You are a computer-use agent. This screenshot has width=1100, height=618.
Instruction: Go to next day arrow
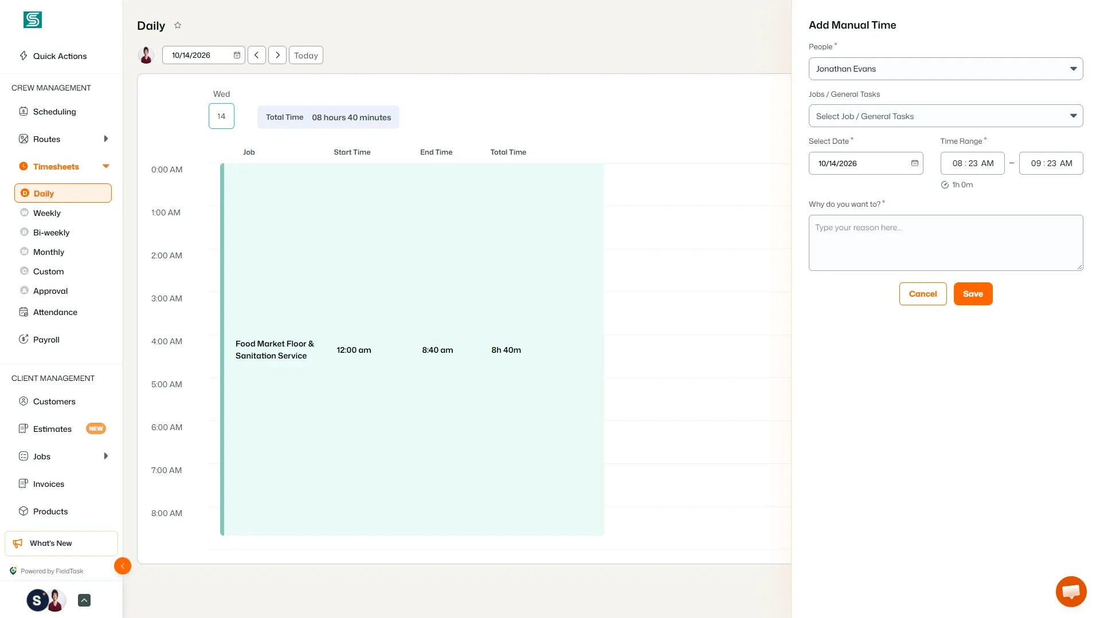click(277, 55)
